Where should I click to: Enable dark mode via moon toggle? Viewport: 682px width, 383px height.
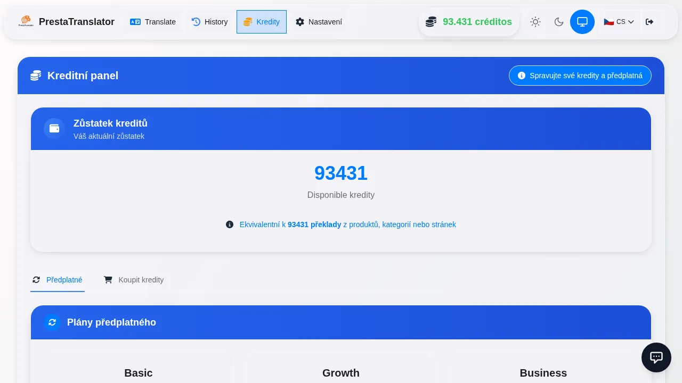(x=559, y=22)
